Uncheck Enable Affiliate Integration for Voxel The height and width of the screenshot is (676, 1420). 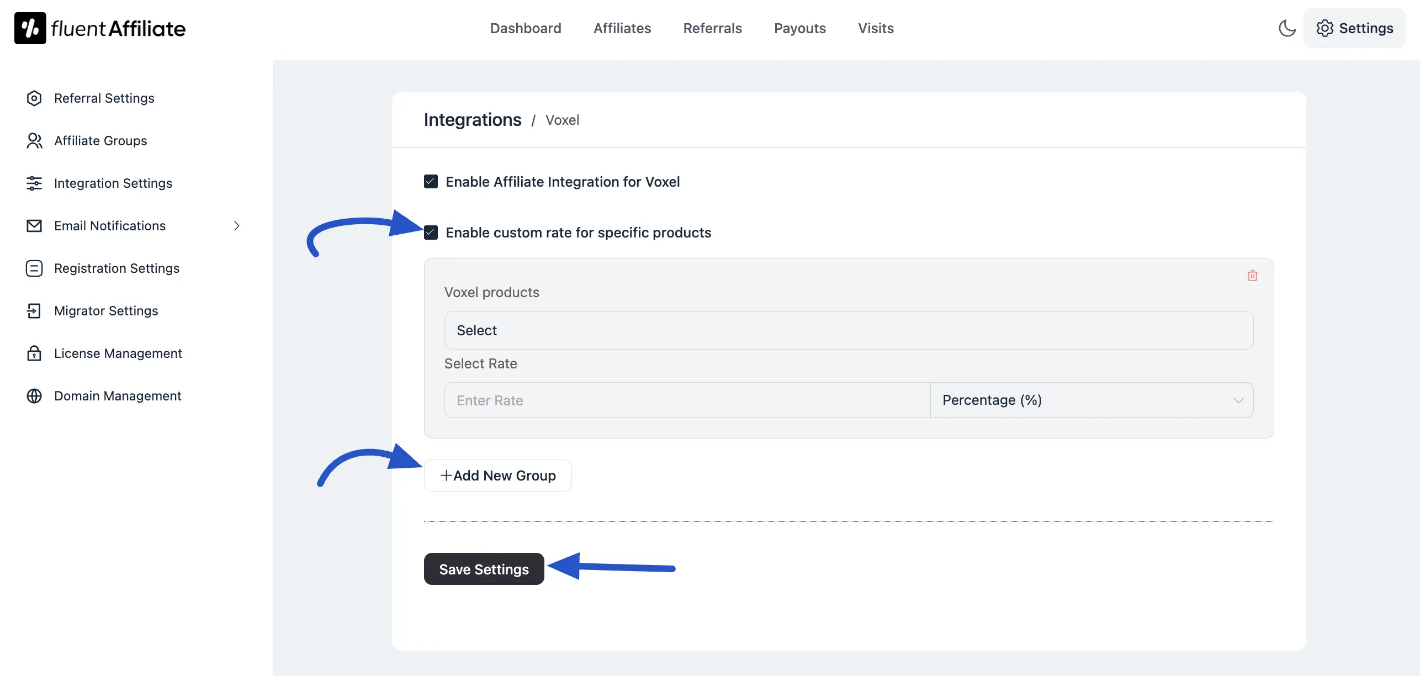(431, 182)
